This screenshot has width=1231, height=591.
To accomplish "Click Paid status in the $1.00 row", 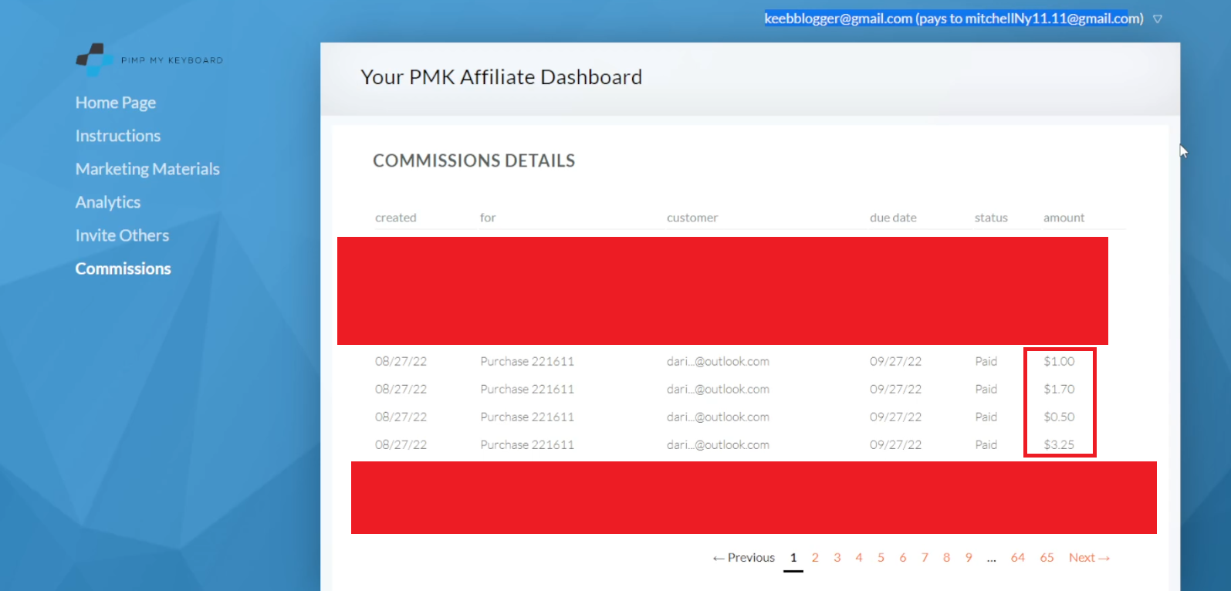I will click(x=986, y=361).
